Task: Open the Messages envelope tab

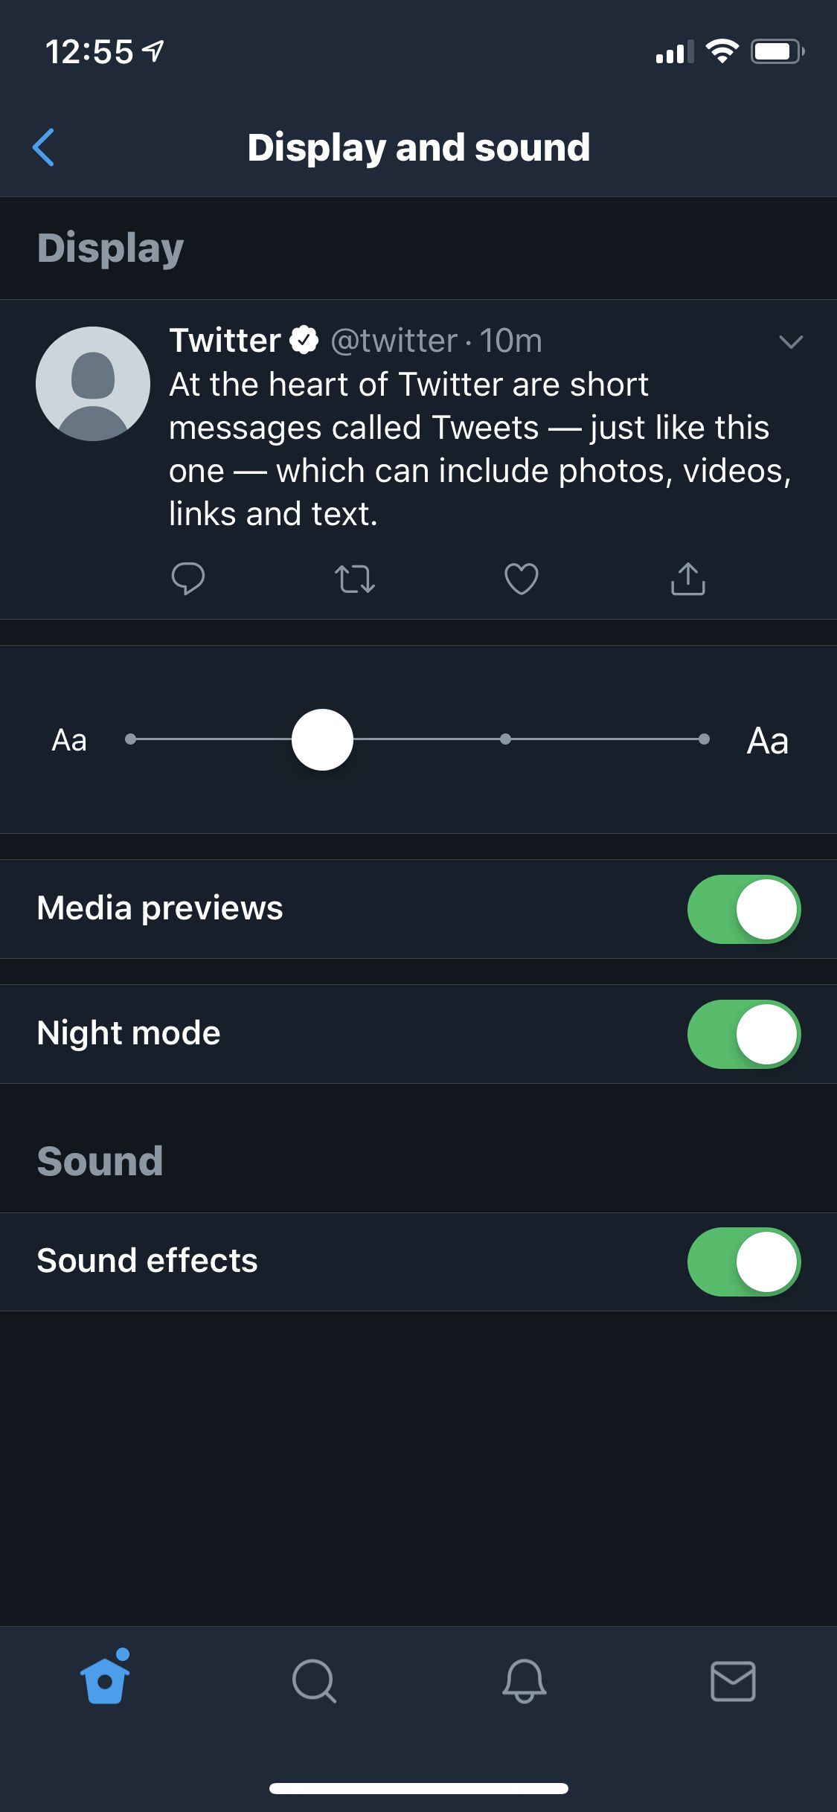Action: 733,1681
